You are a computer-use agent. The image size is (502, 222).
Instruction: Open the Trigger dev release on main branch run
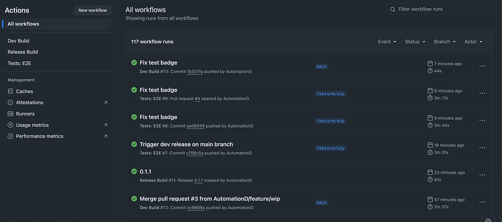(x=186, y=144)
